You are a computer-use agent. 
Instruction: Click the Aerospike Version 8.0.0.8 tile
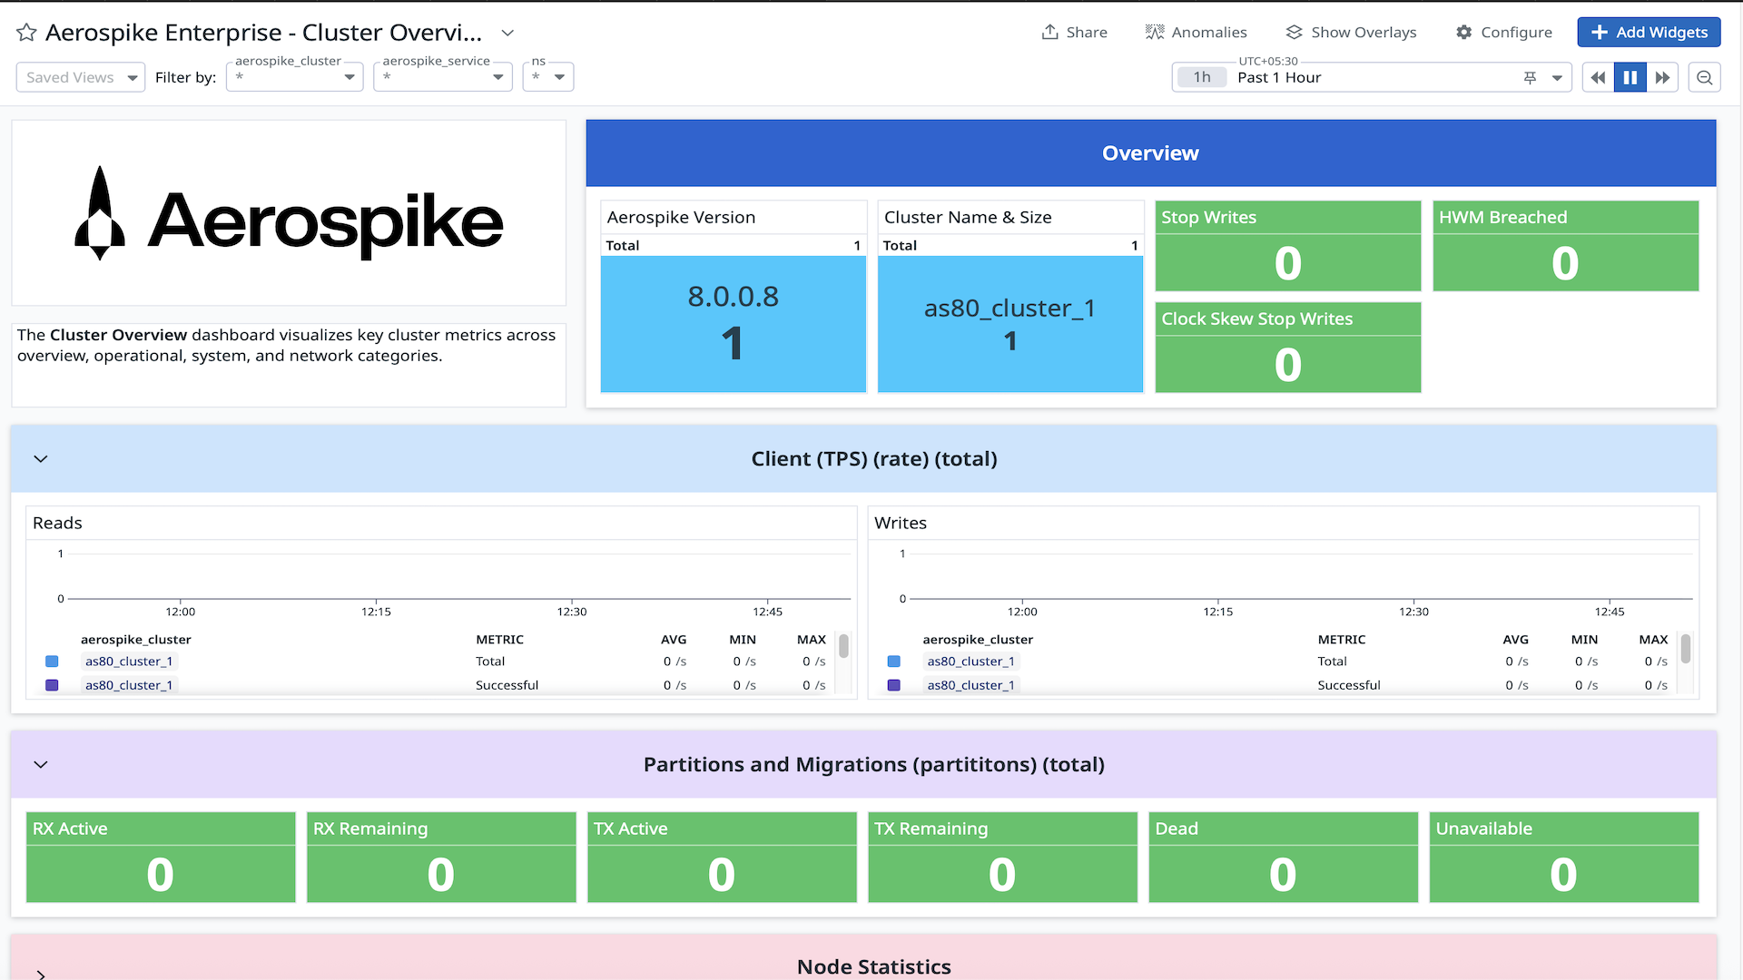(x=734, y=324)
